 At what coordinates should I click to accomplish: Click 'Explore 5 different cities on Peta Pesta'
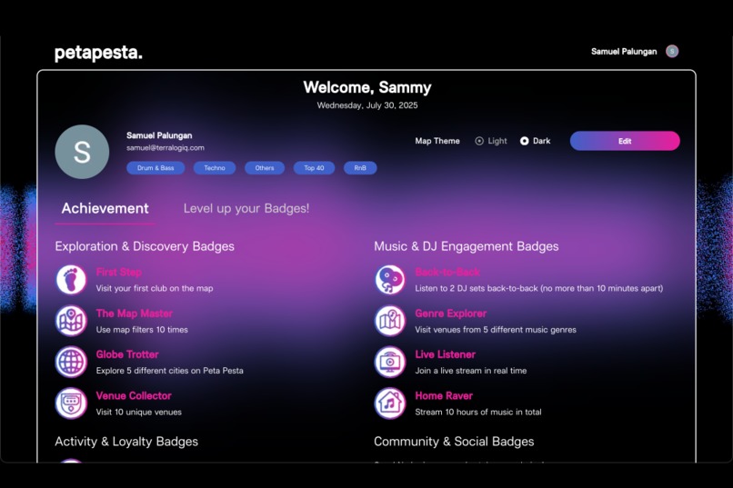pos(170,371)
